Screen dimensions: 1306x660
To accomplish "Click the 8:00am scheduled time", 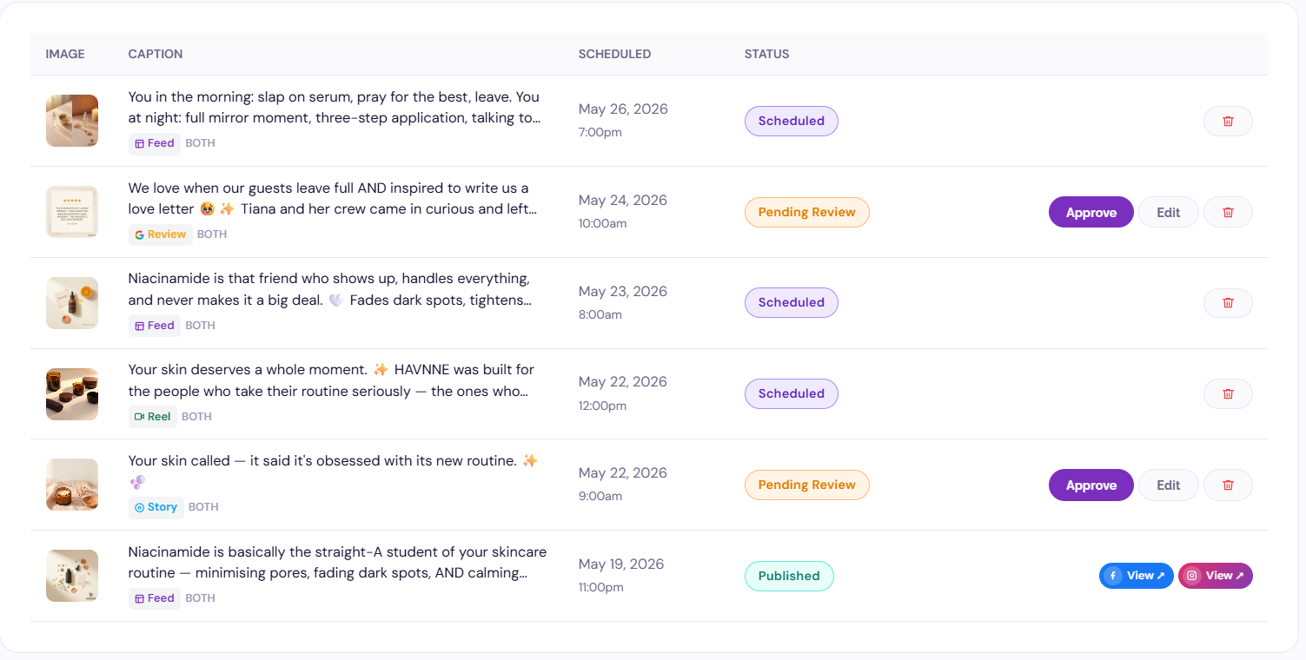I will (600, 314).
